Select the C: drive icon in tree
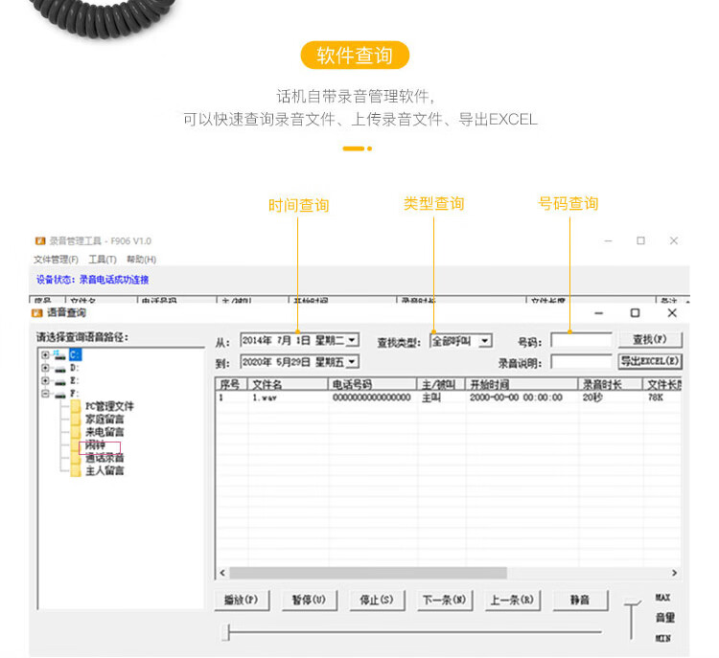 click(60, 354)
